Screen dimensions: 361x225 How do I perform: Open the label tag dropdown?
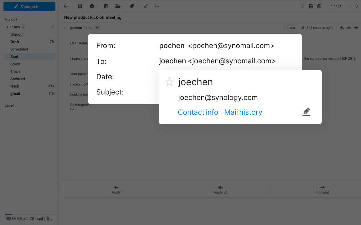point(133,6)
